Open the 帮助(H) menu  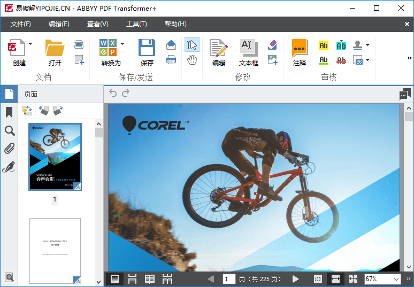tap(175, 24)
